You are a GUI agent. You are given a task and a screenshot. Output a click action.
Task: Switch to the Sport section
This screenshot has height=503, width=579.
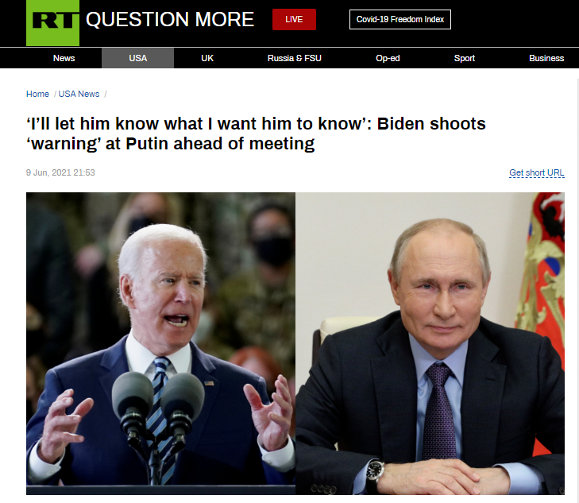[464, 58]
